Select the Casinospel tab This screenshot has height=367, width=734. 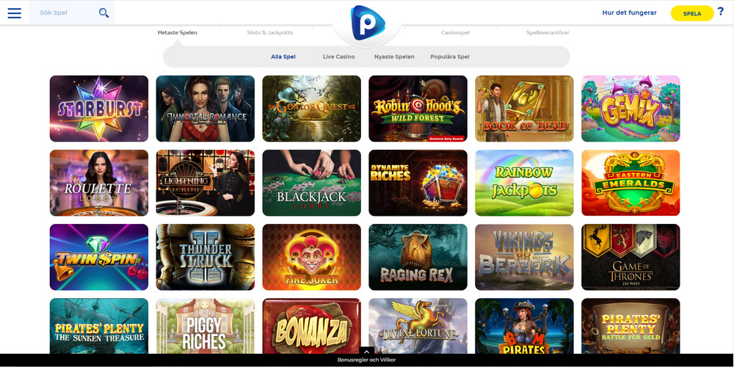(x=455, y=33)
